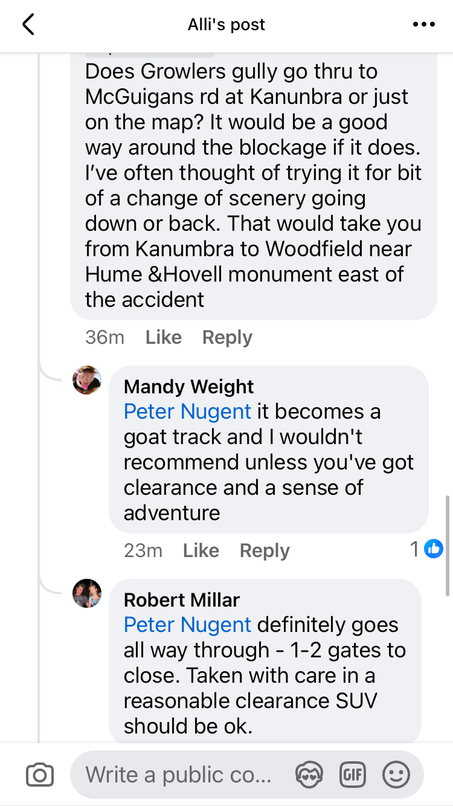Open Robert Millar's name link
Viewport: 453px width, 806px height.
coord(182,600)
